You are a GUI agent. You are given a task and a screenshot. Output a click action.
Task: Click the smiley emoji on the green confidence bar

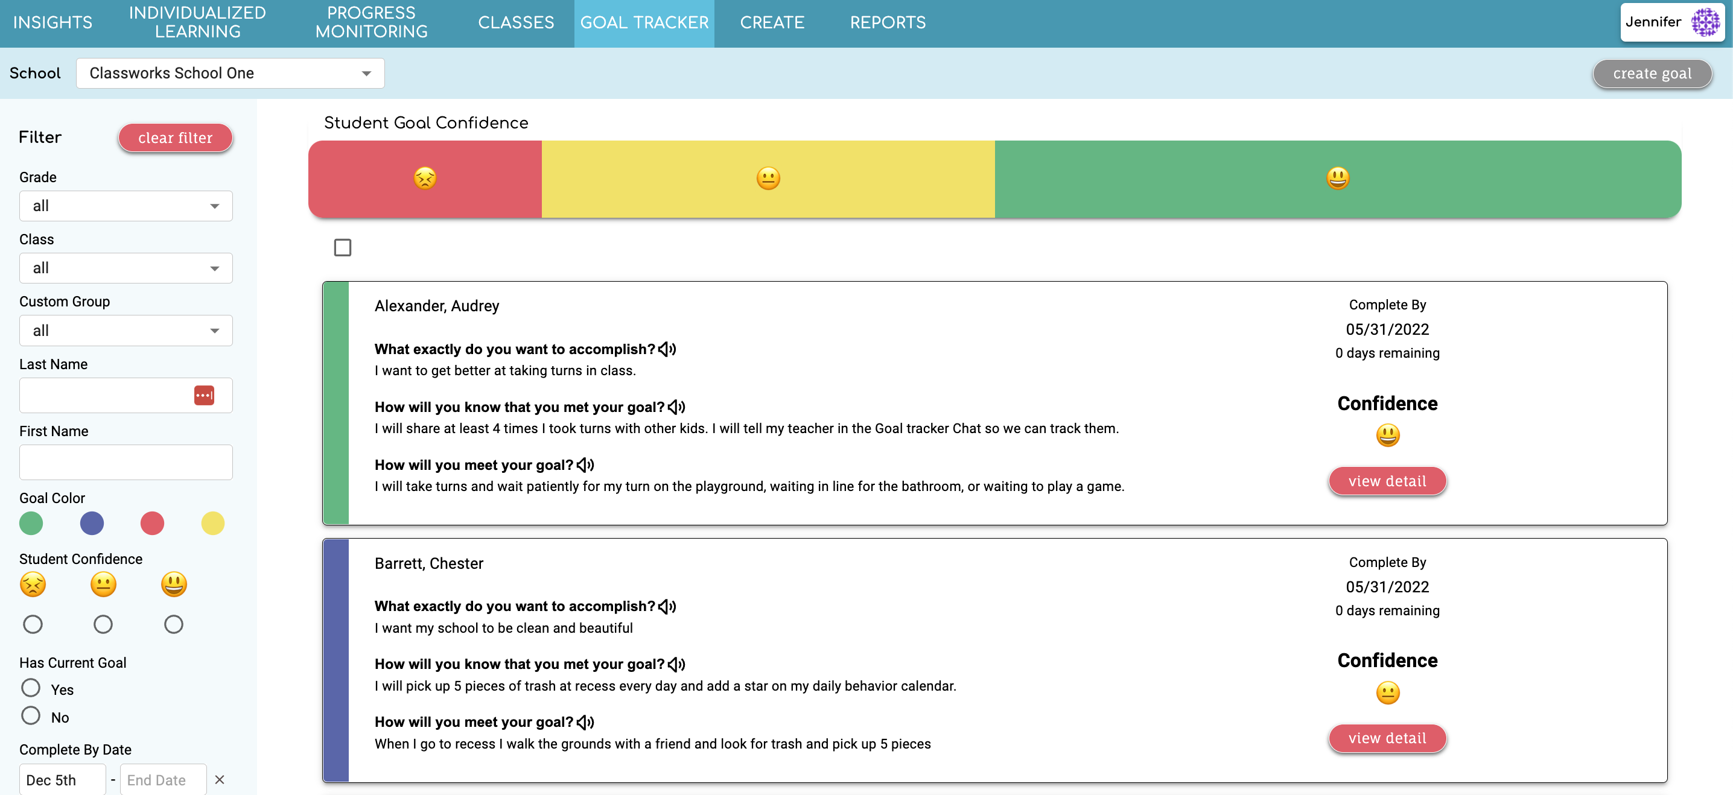(1336, 178)
